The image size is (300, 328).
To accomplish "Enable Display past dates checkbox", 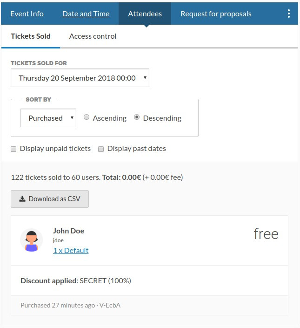I will coord(101,149).
